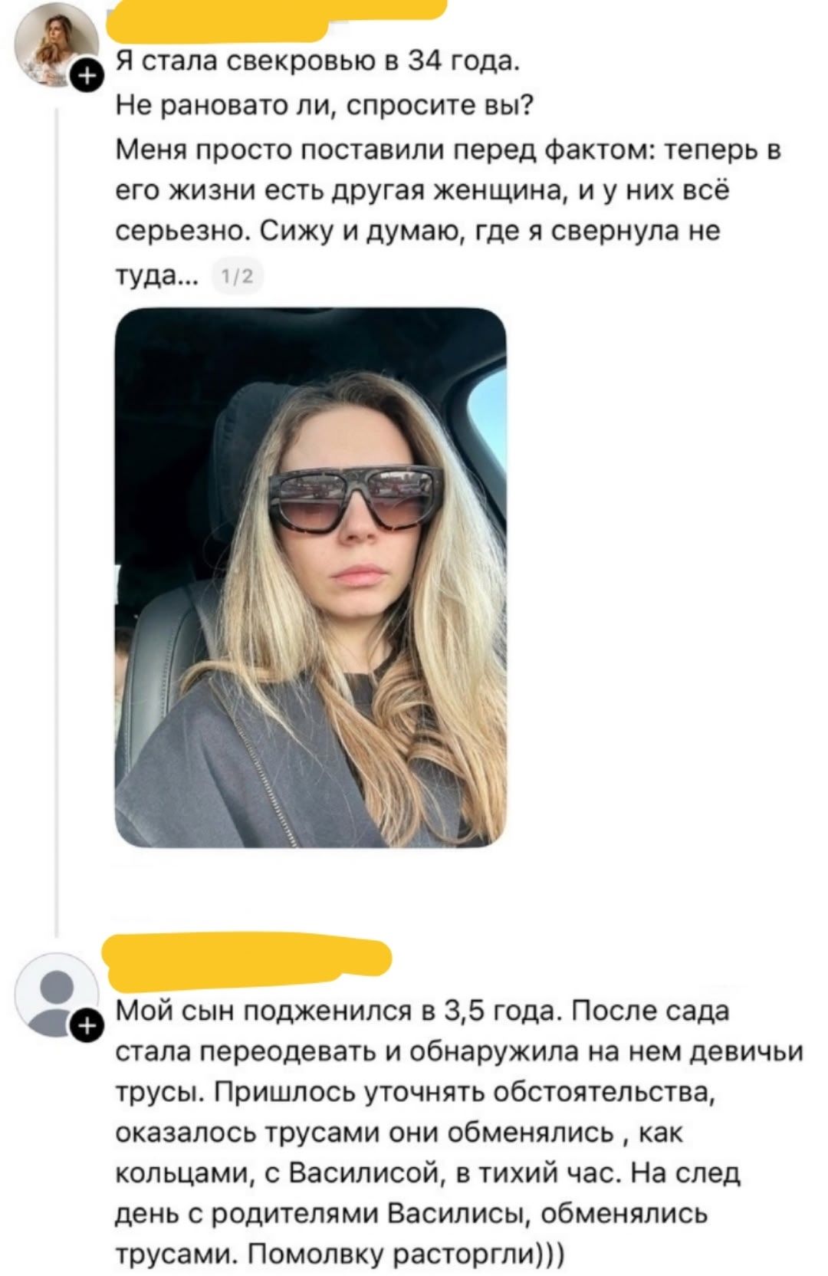Viewport: 828px width, 1276px height.
Task: Click the line "Не рановато ли, спросите вы?"
Action: (324, 105)
